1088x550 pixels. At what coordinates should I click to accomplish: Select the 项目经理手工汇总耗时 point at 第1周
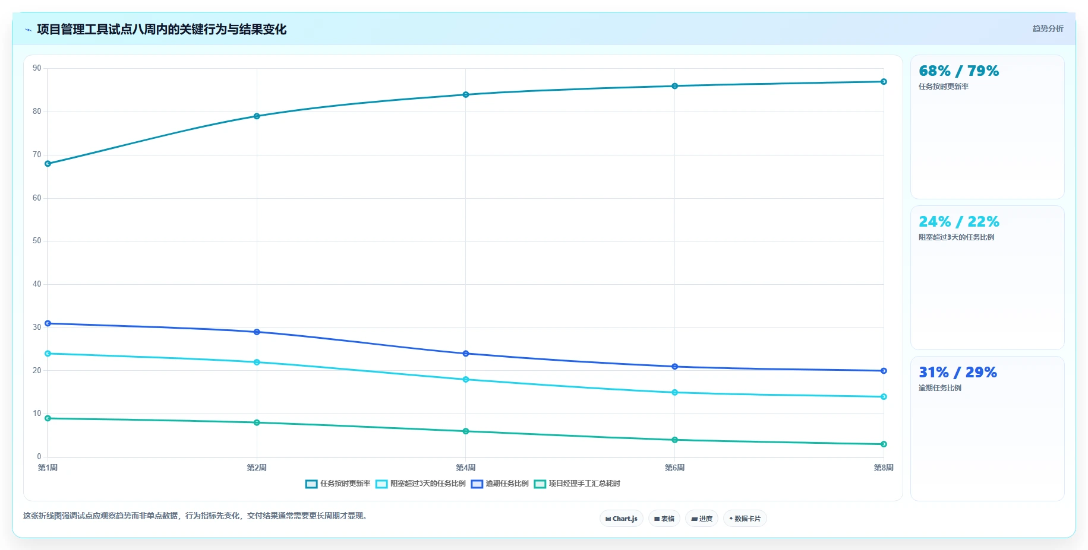48,418
